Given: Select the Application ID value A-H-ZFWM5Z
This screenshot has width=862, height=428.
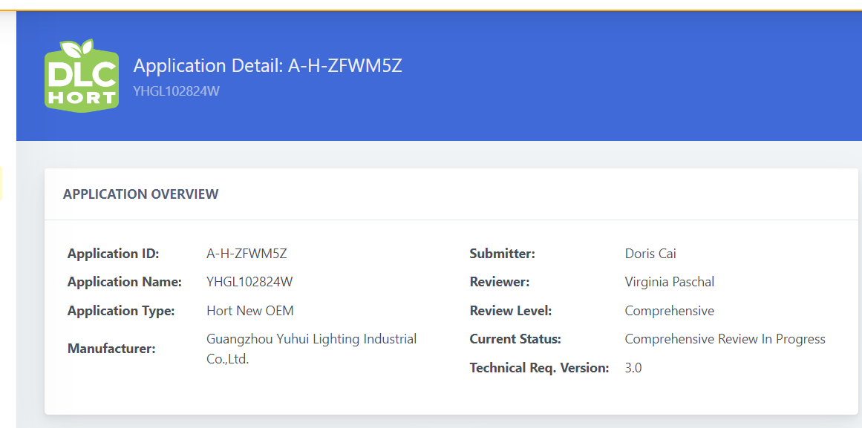Looking at the screenshot, I should (246, 254).
